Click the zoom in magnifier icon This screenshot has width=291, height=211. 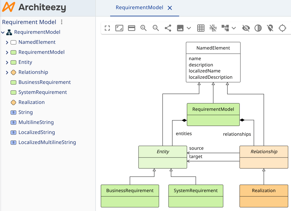point(143,28)
